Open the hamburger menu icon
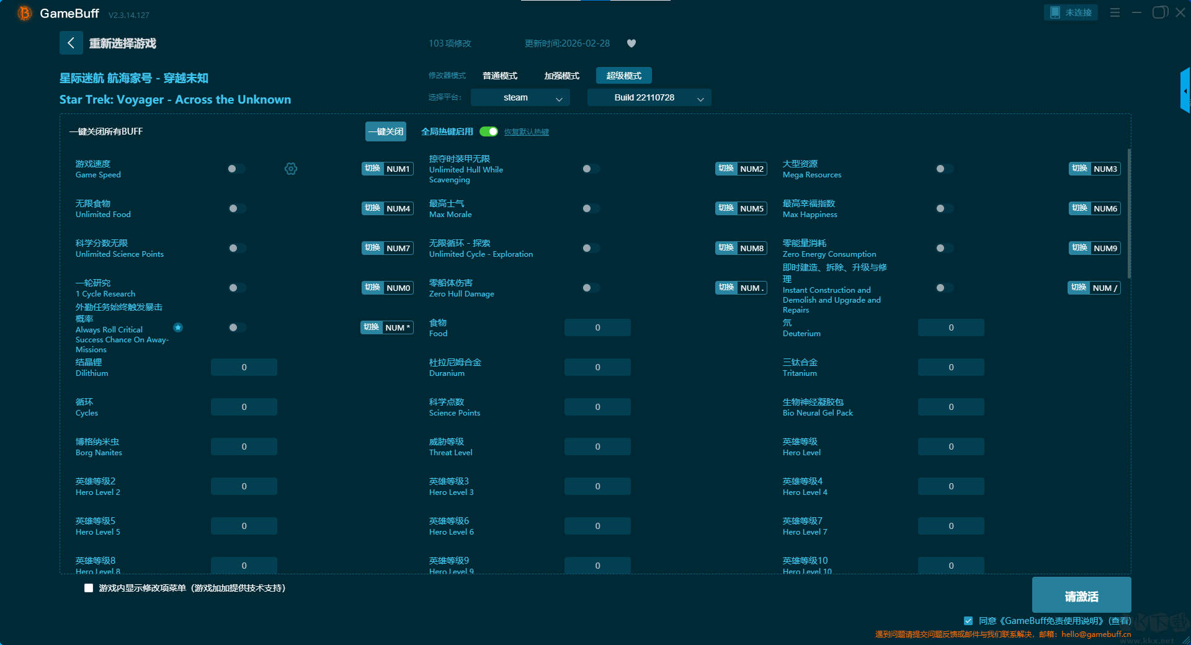This screenshot has width=1191, height=645. tap(1115, 12)
